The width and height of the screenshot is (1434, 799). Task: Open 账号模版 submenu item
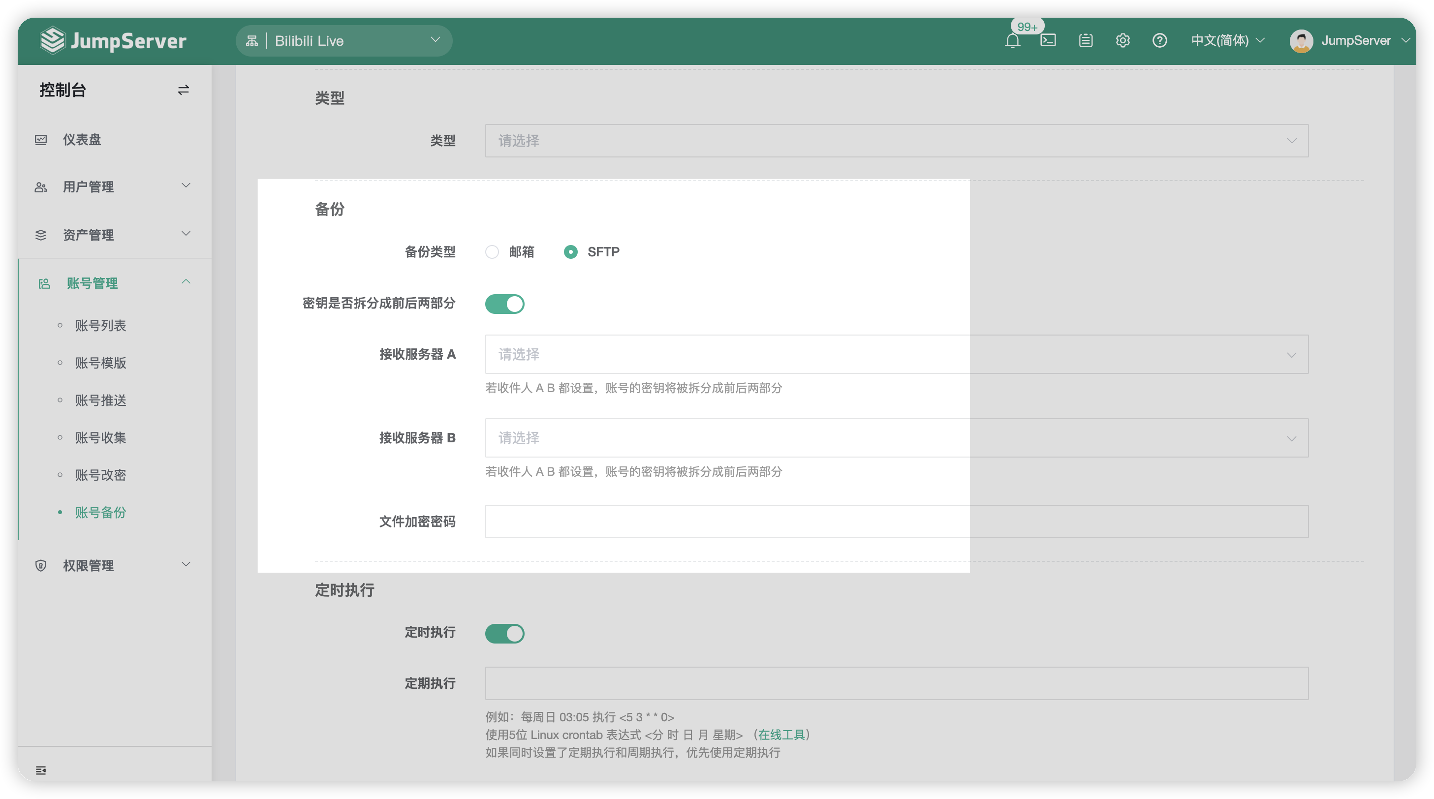pyautogui.click(x=101, y=363)
